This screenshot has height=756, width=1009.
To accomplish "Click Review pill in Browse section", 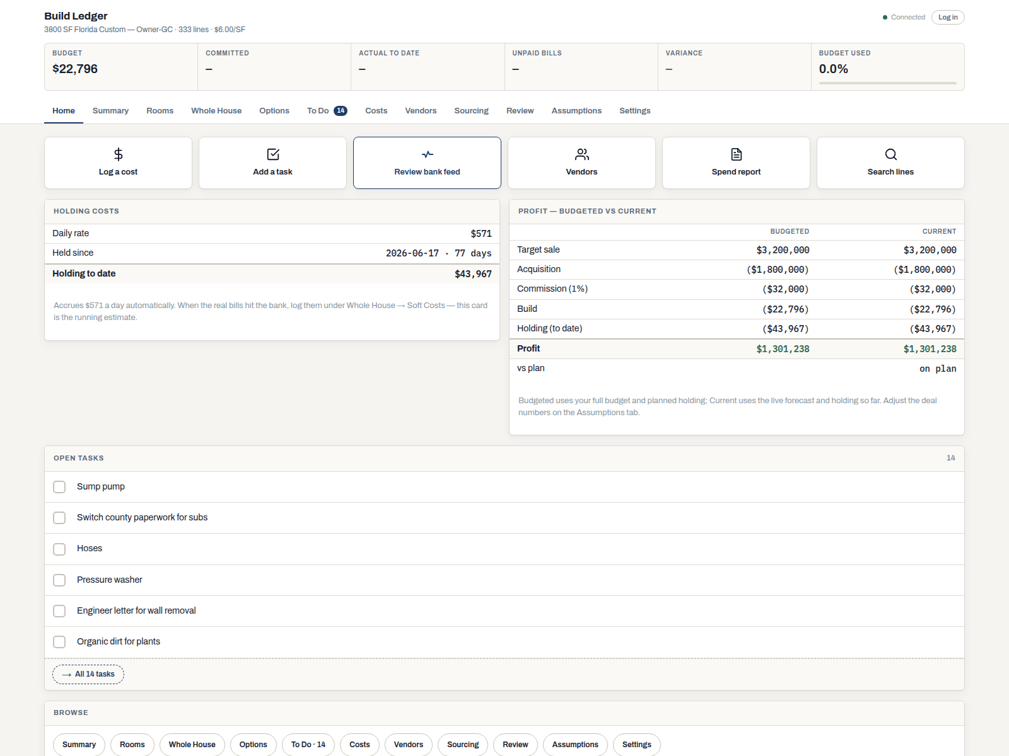I will 515,745.
